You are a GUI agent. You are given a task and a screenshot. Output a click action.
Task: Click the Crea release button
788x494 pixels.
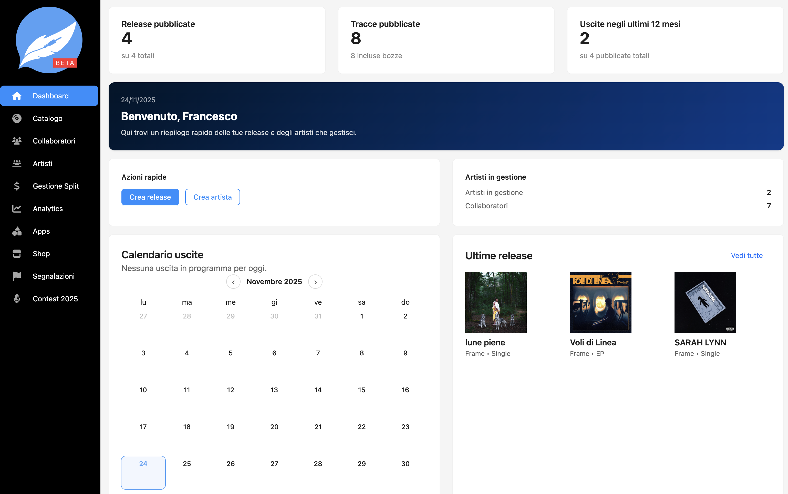pos(150,197)
